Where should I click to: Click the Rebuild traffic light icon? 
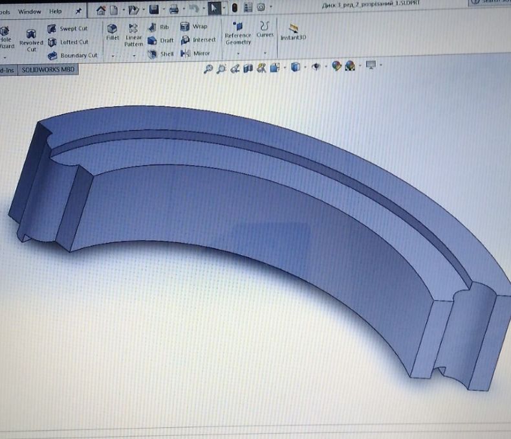(x=234, y=8)
